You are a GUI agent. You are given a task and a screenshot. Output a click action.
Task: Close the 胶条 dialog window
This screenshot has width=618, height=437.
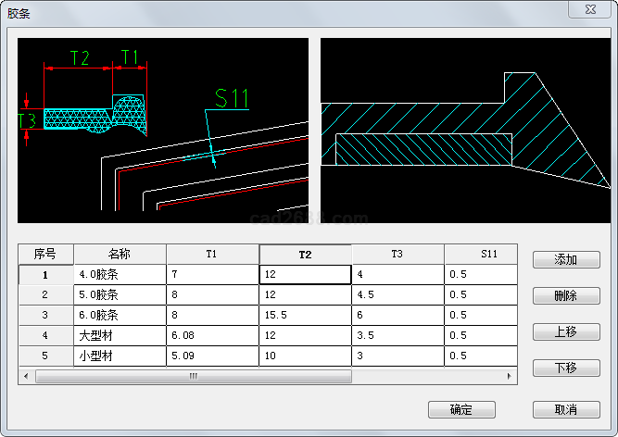[x=590, y=9]
